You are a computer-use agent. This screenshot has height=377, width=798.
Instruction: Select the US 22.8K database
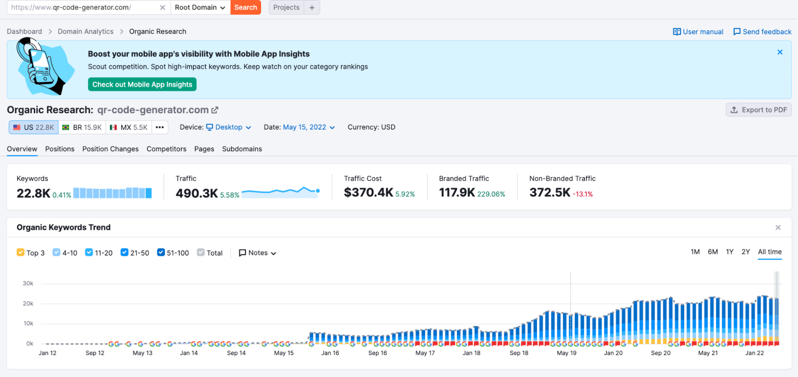[34, 127]
